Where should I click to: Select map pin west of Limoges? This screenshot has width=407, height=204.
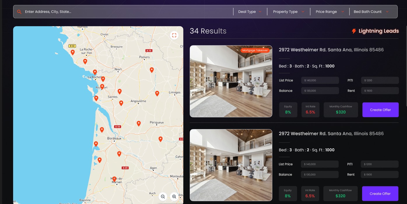coord(157,94)
